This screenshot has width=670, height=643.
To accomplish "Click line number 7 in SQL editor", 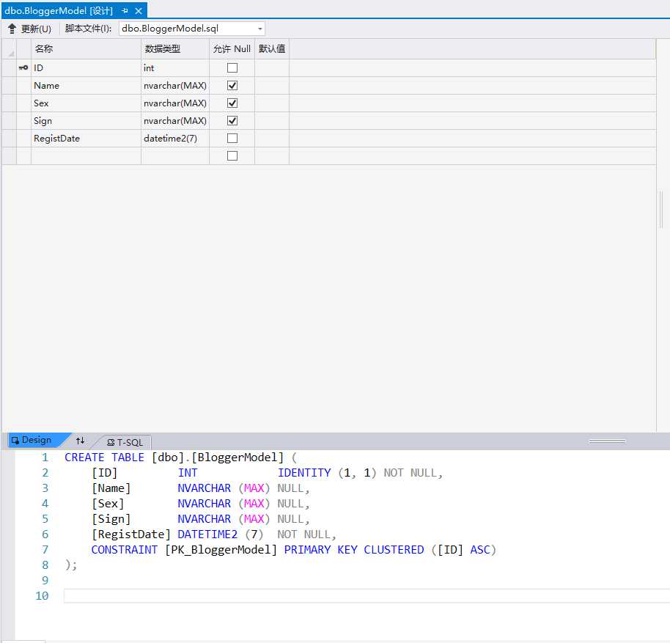I will click(45, 550).
